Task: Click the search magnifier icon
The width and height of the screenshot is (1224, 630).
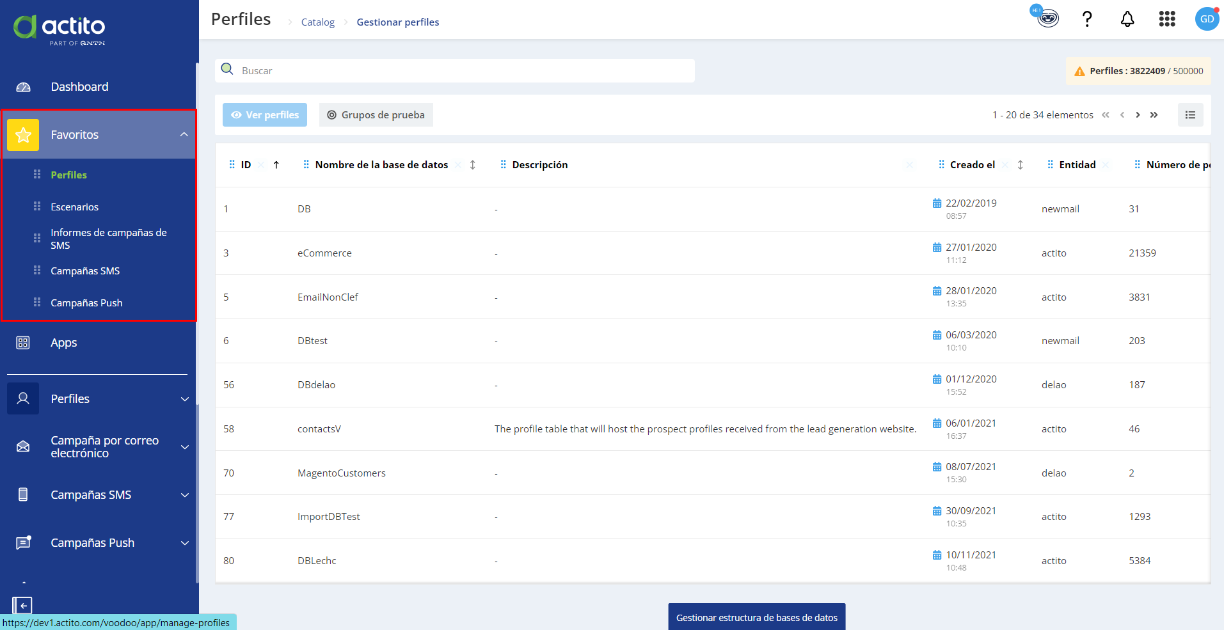Action: click(x=227, y=69)
